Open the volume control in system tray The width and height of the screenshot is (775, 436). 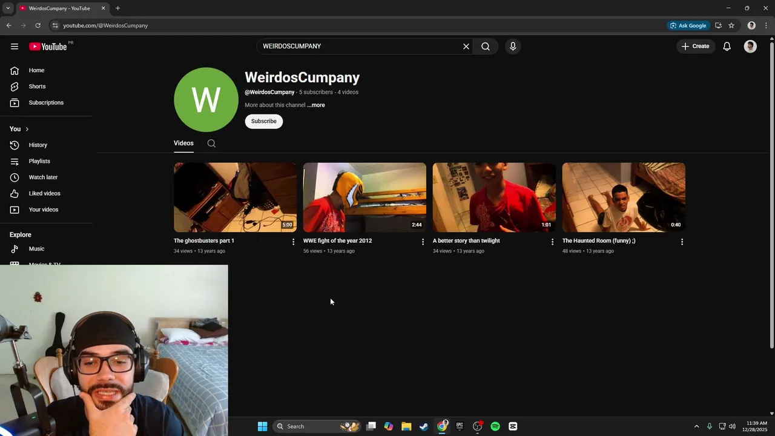pyautogui.click(x=733, y=426)
